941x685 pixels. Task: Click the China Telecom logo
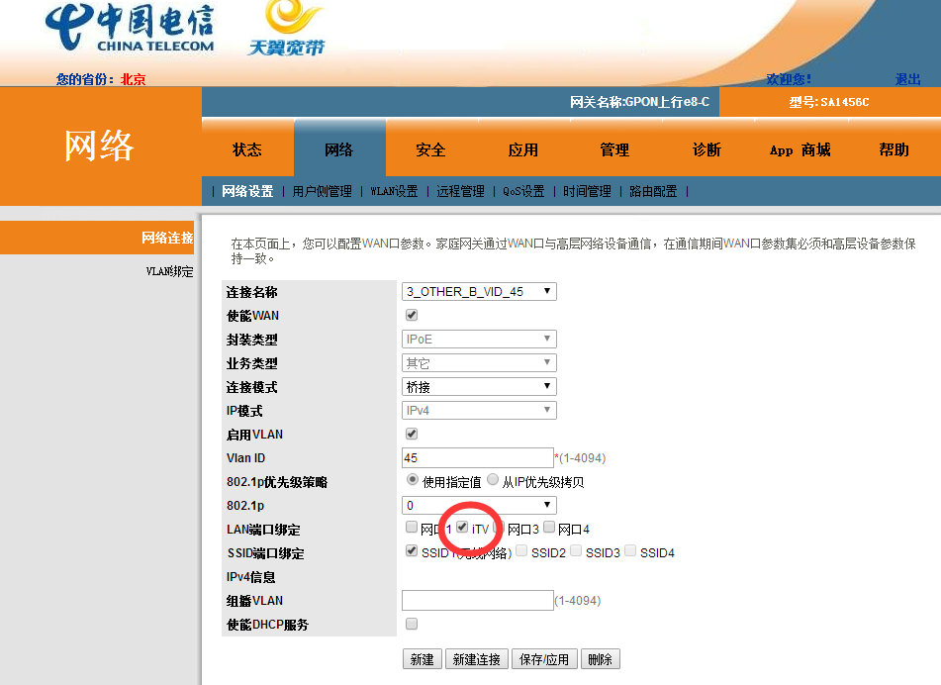(129, 29)
